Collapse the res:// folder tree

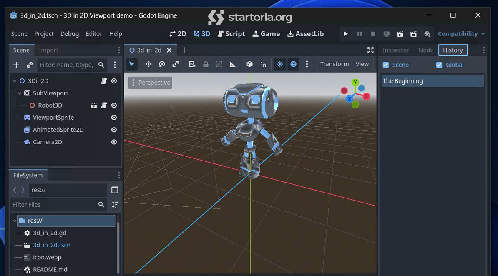click(14, 221)
